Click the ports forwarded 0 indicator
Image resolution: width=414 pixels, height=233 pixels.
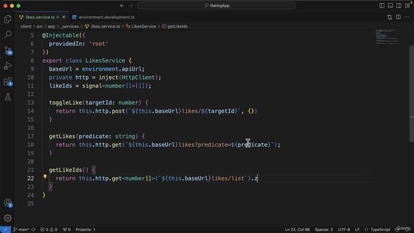click(67, 230)
